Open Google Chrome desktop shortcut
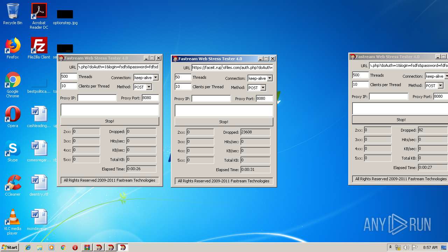 [x=13, y=85]
